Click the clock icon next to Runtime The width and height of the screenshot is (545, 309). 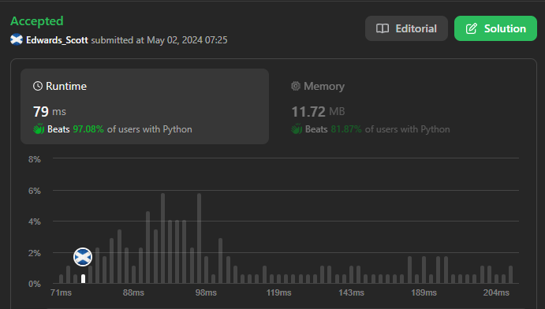38,86
